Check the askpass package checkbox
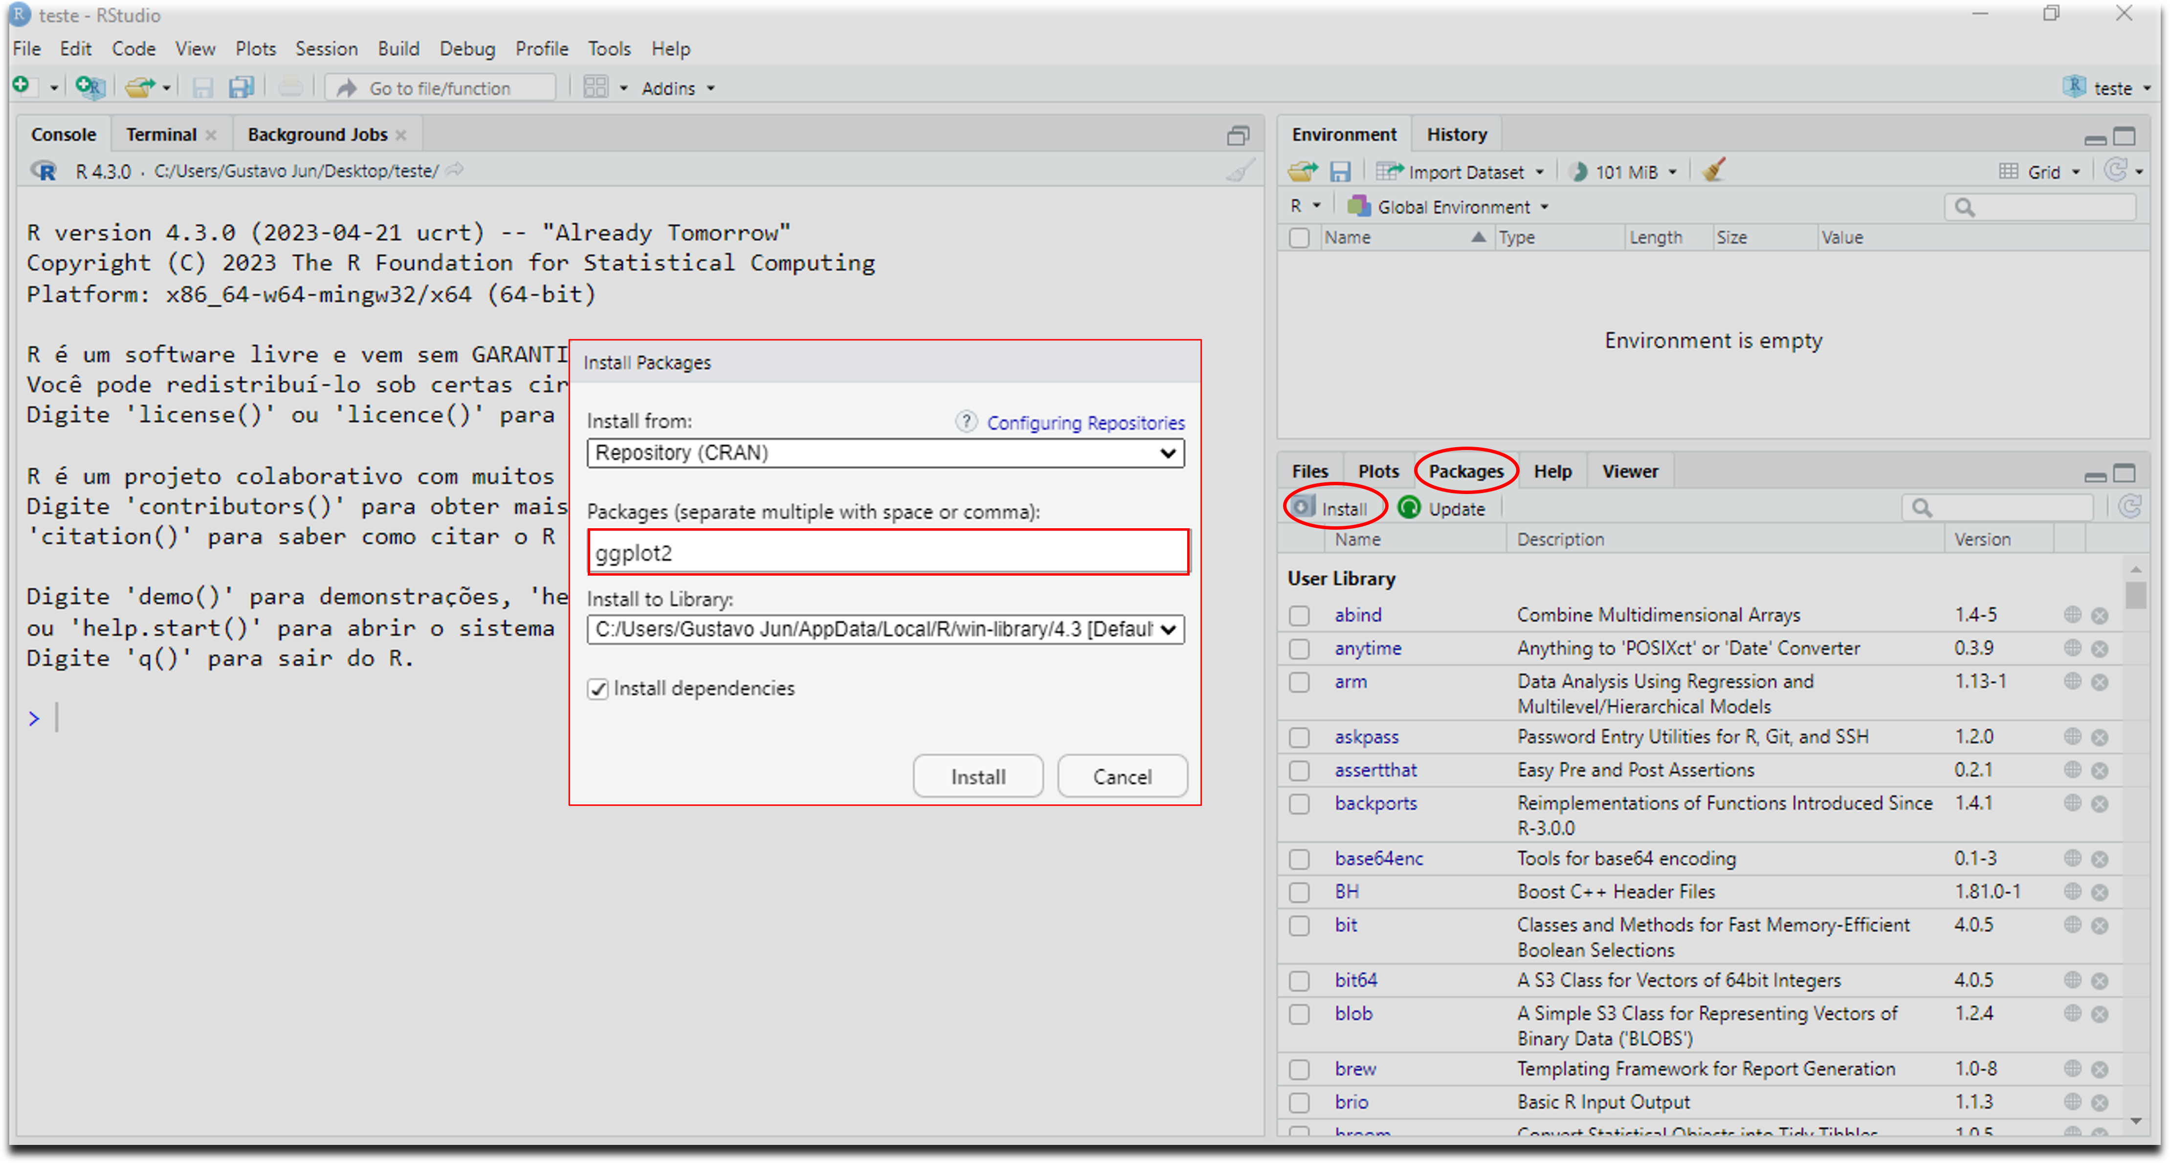This screenshot has width=2170, height=1163. pos(1300,738)
